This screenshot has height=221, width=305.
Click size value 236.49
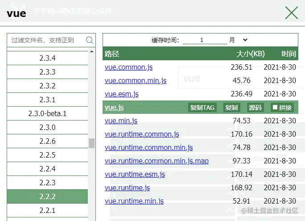point(241,94)
